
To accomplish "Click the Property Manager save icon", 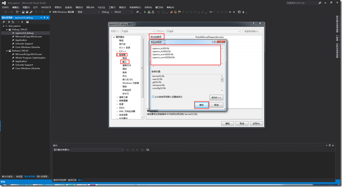I will pos(27,22).
